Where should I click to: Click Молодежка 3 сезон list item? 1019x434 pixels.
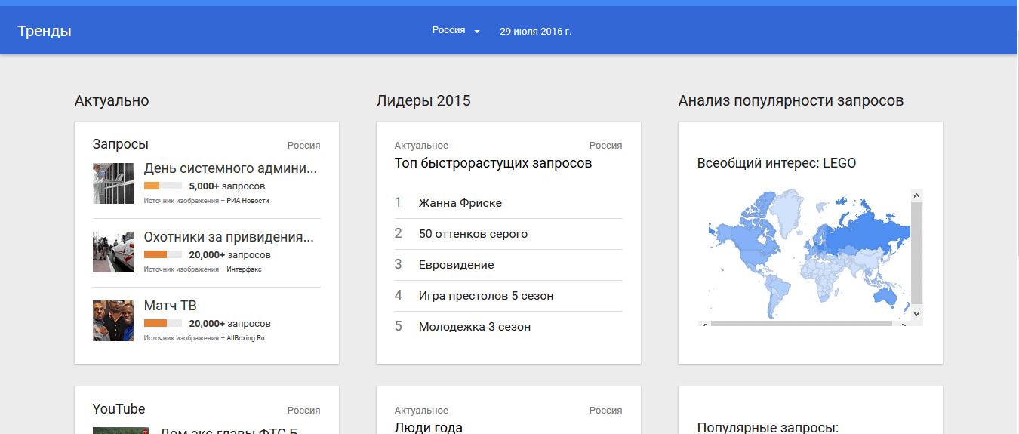tap(474, 327)
